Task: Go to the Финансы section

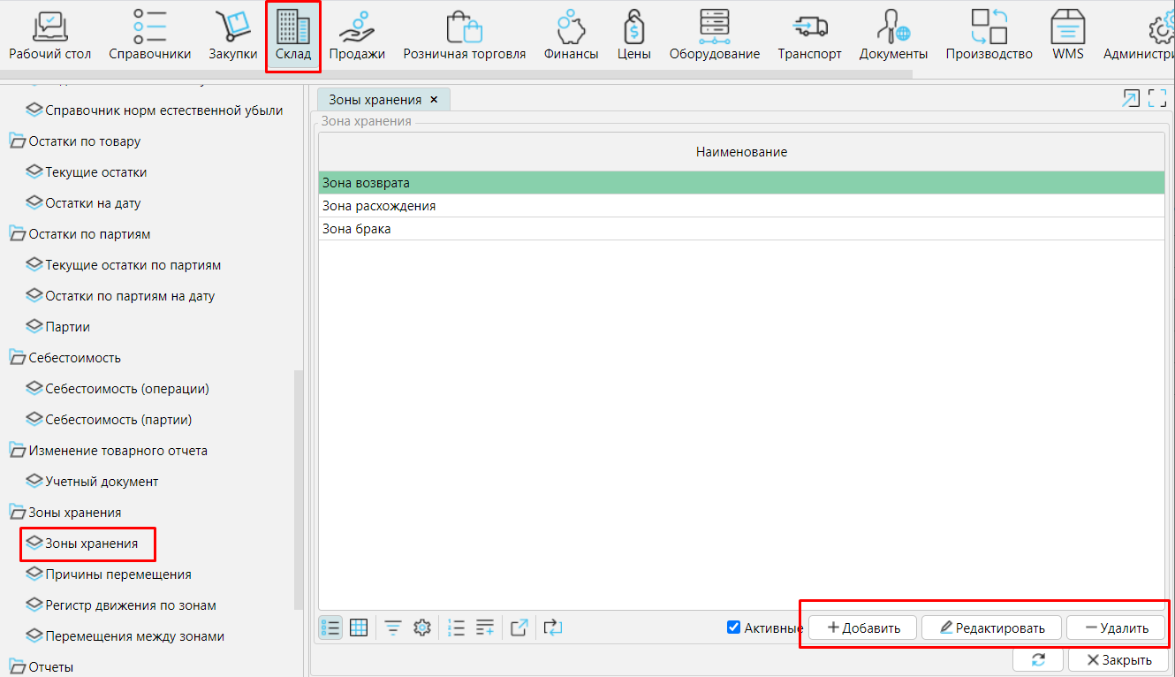Action: point(571,36)
